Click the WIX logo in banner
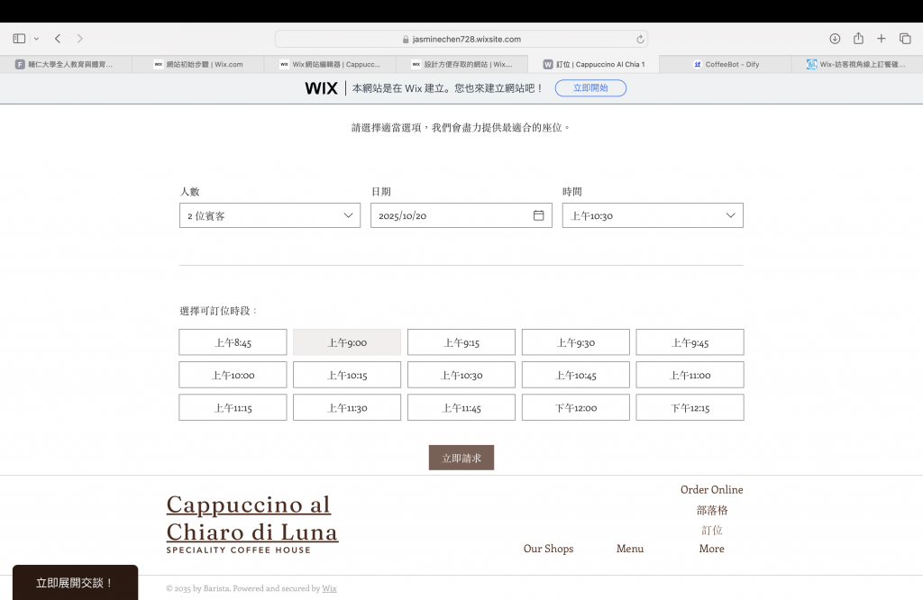The width and height of the screenshot is (923, 600). [322, 88]
